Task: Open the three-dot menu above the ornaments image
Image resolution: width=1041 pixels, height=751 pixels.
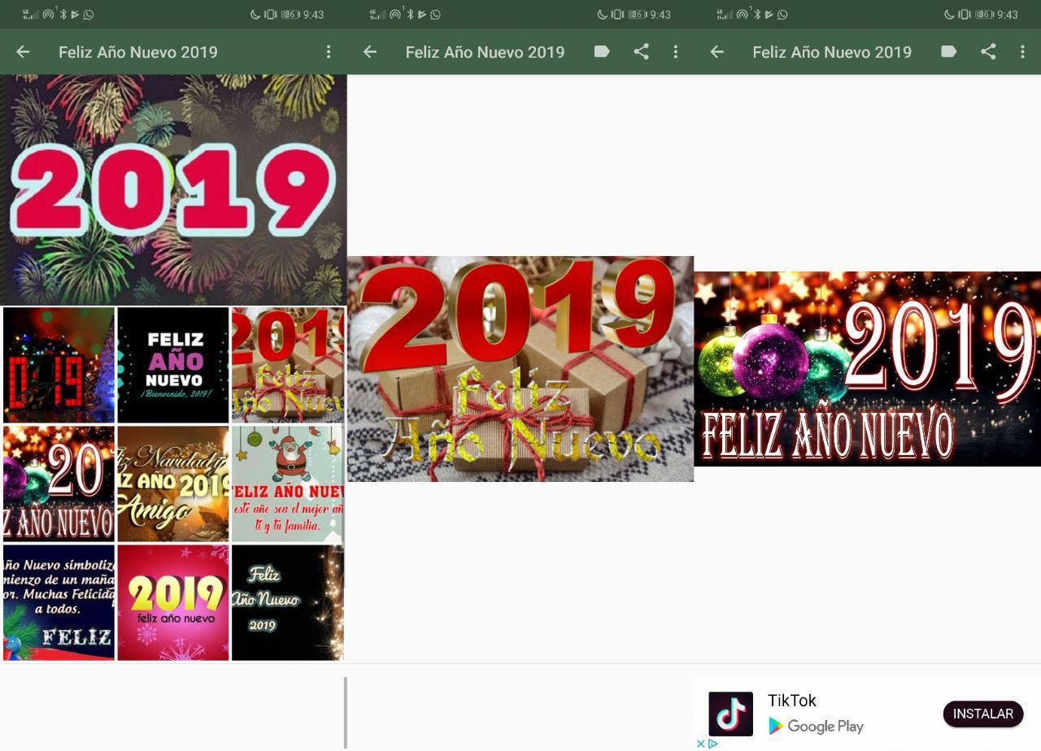Action: coord(1022,52)
